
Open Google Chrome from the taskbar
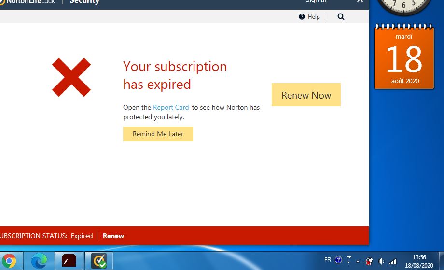click(9, 261)
